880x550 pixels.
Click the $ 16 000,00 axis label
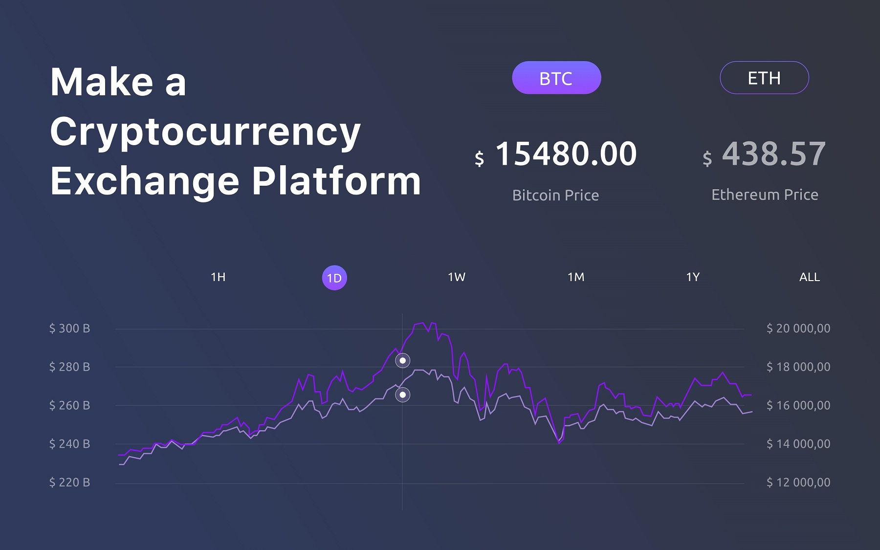[798, 405]
